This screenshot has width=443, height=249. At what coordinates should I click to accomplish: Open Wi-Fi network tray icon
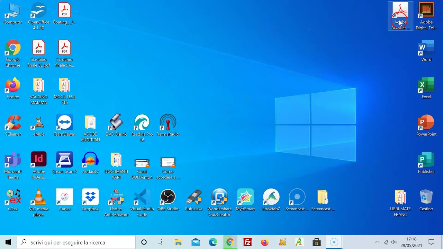pyautogui.click(x=386, y=242)
